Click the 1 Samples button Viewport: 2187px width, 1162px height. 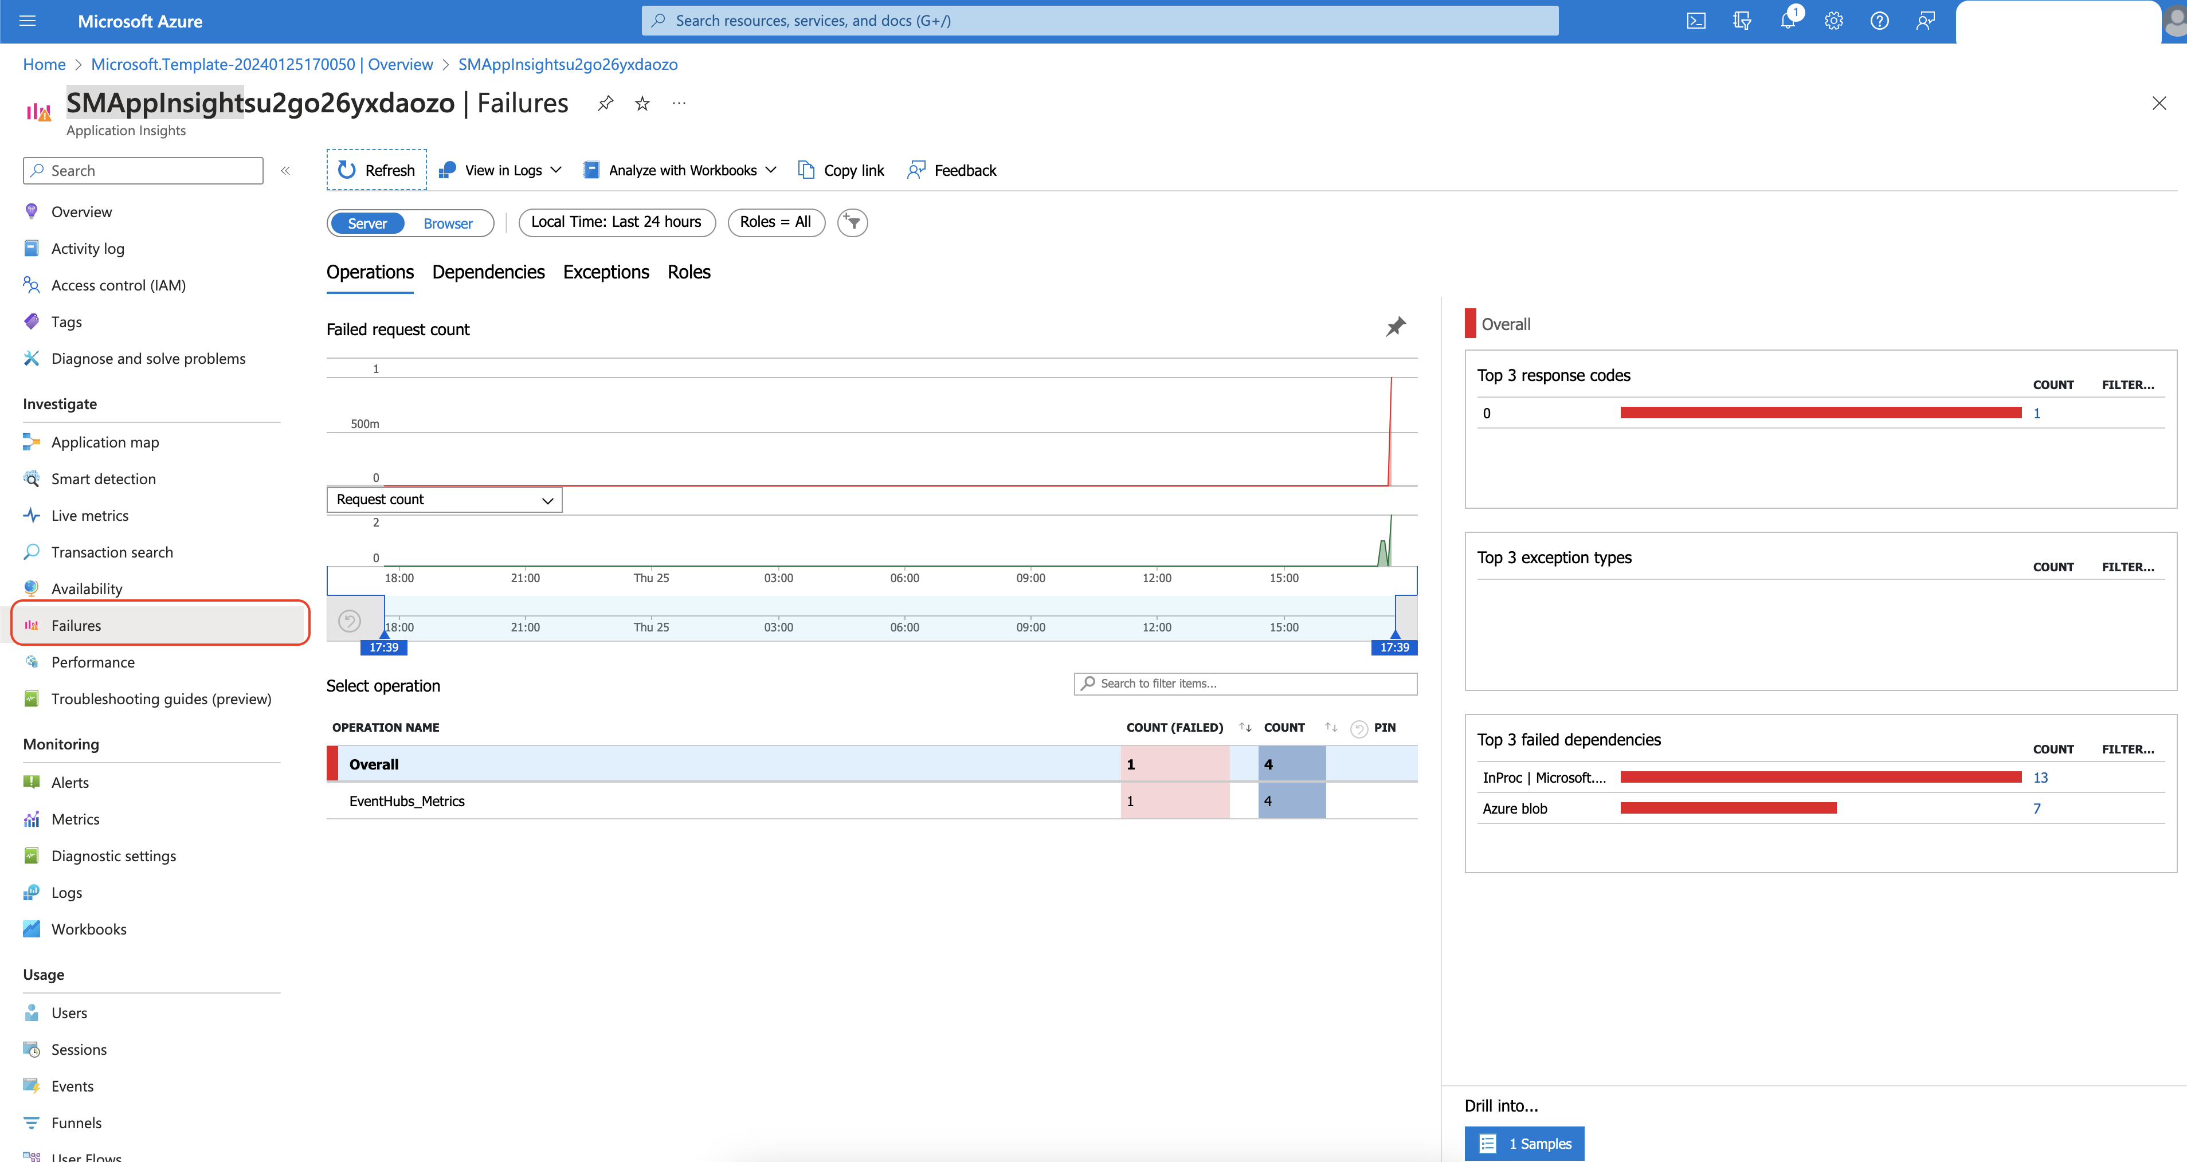(1524, 1143)
